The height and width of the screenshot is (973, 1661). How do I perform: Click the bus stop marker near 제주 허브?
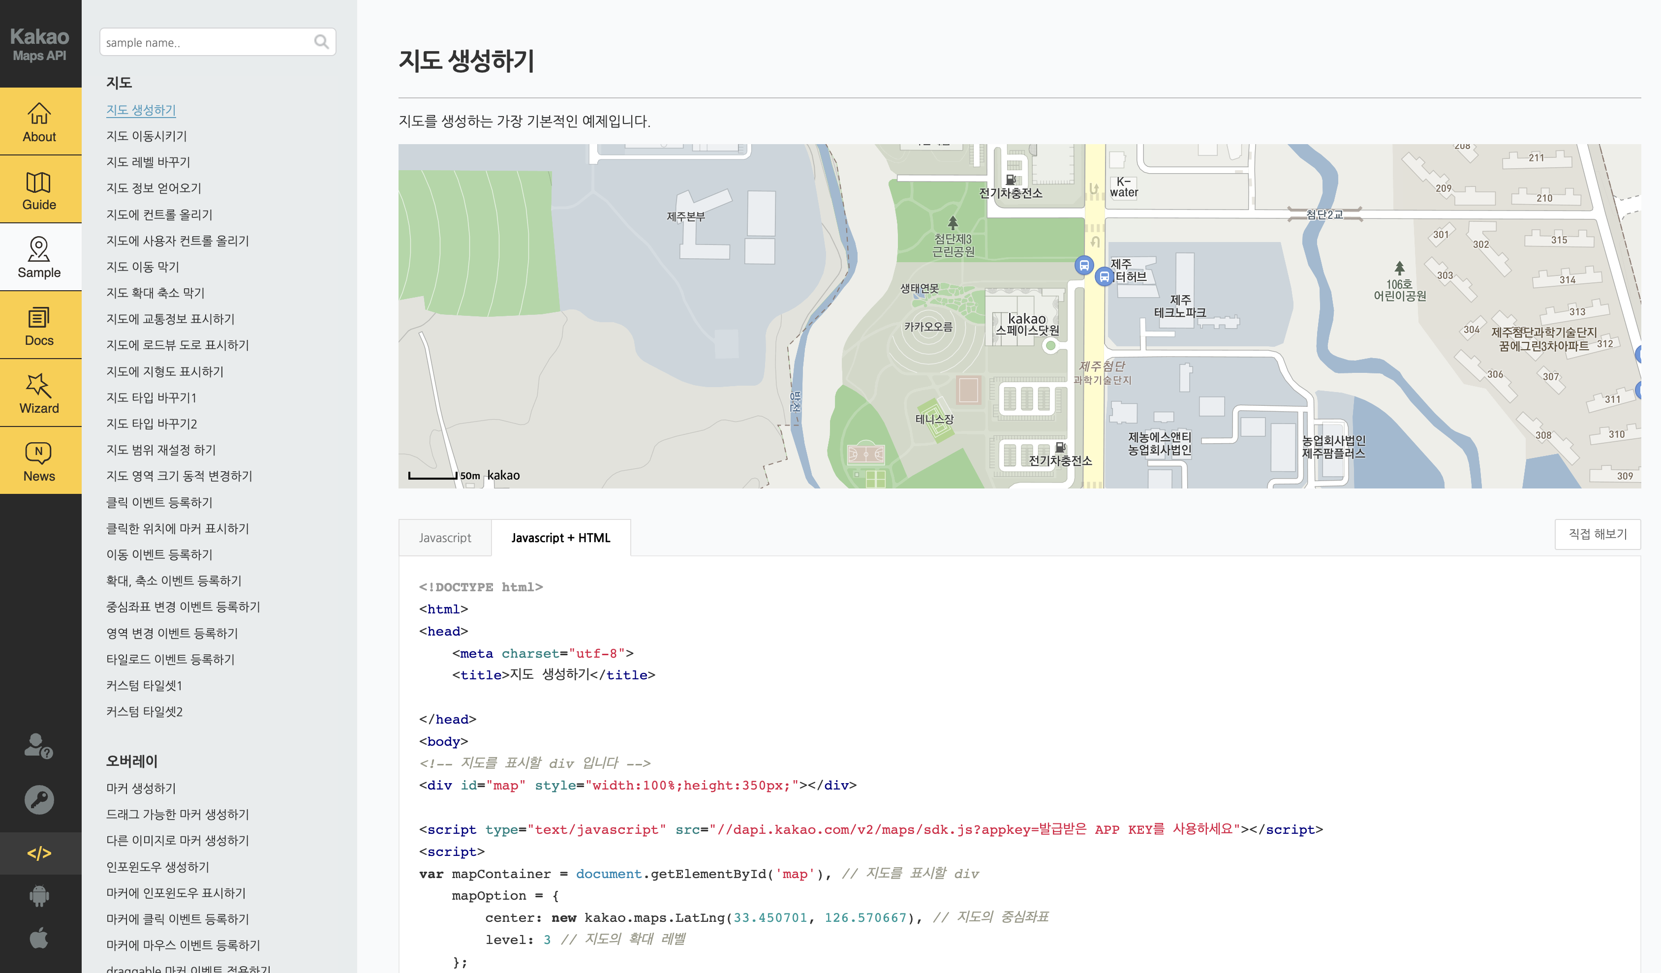(x=1104, y=277)
